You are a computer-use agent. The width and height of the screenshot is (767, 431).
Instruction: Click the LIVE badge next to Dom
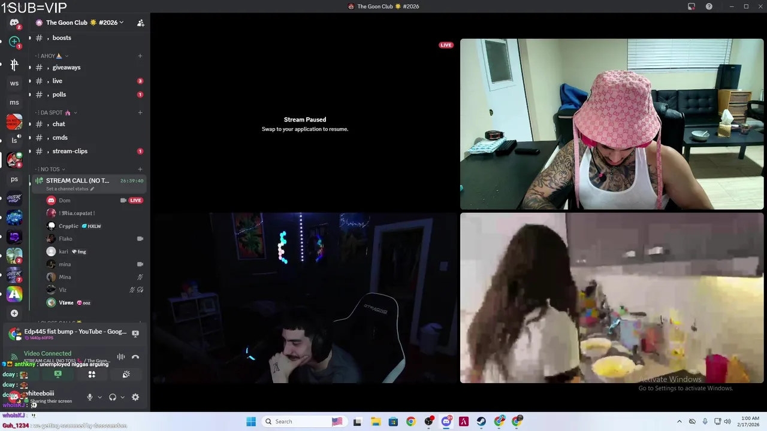(x=136, y=201)
